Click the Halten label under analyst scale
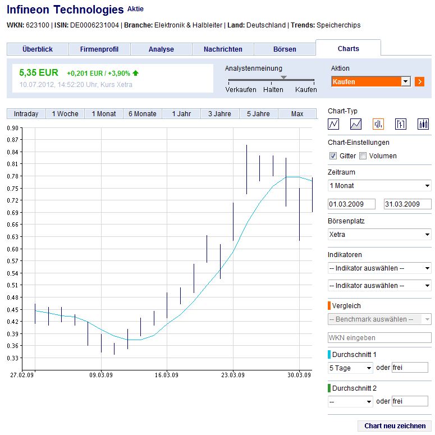Image resolution: width=435 pixels, height=435 pixels. 273,90
